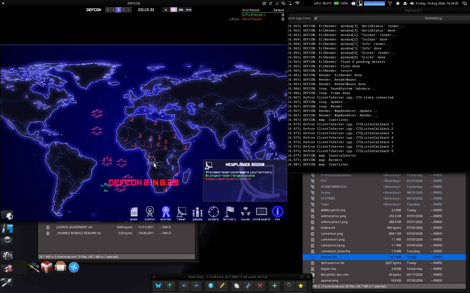Image resolution: width=470 pixels, height=293 pixels.
Task: Click the eject icon in system tray
Action: (x=405, y=3)
